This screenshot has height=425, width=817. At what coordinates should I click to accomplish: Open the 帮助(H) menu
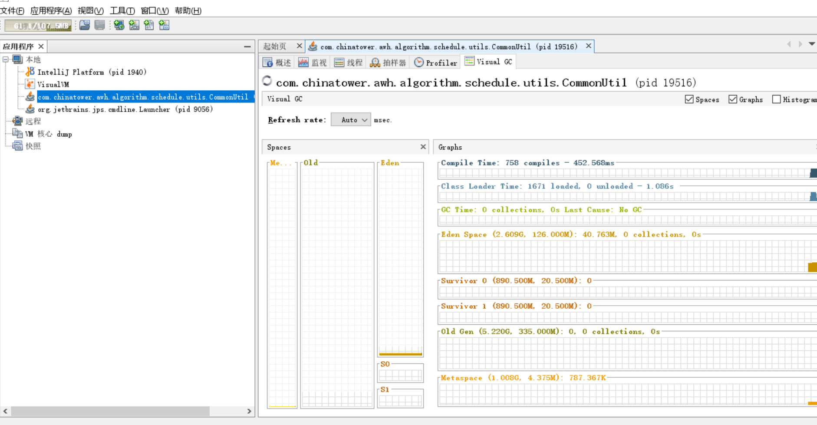pyautogui.click(x=188, y=10)
